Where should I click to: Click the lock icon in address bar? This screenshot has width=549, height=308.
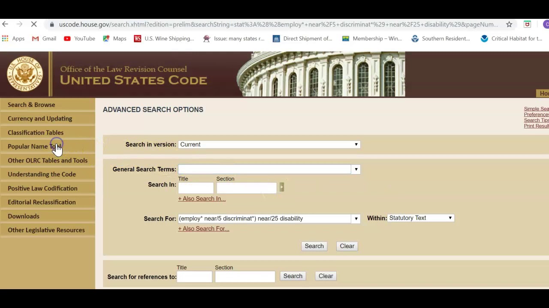(x=52, y=24)
